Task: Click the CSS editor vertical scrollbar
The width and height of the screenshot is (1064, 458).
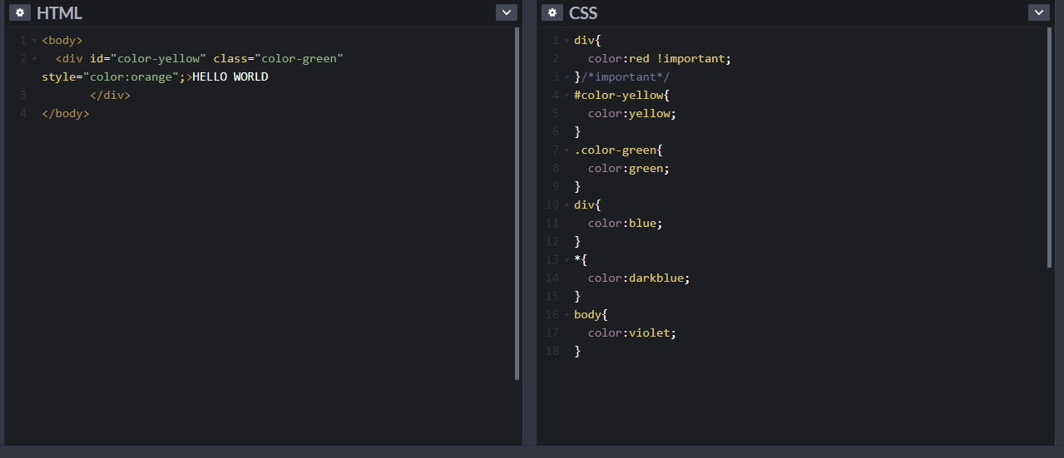Action: [1050, 147]
